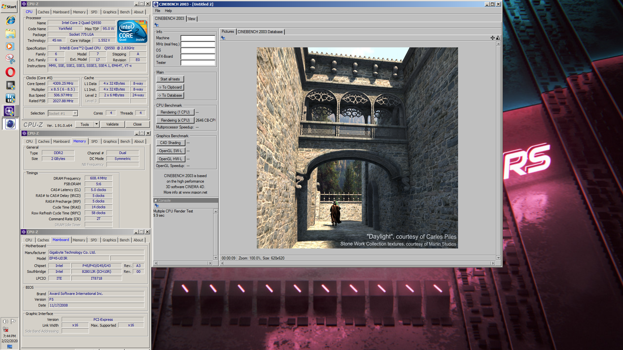Click the MHz (real freq.) input field
Viewport: 623px width, 350px height.
[x=198, y=44]
